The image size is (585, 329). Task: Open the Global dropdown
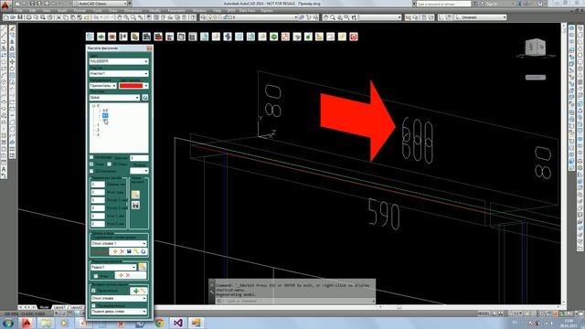pos(114,98)
